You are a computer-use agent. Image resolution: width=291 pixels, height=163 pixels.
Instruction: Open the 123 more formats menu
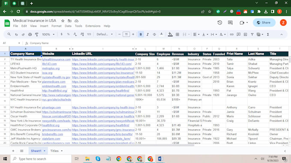click(89, 34)
